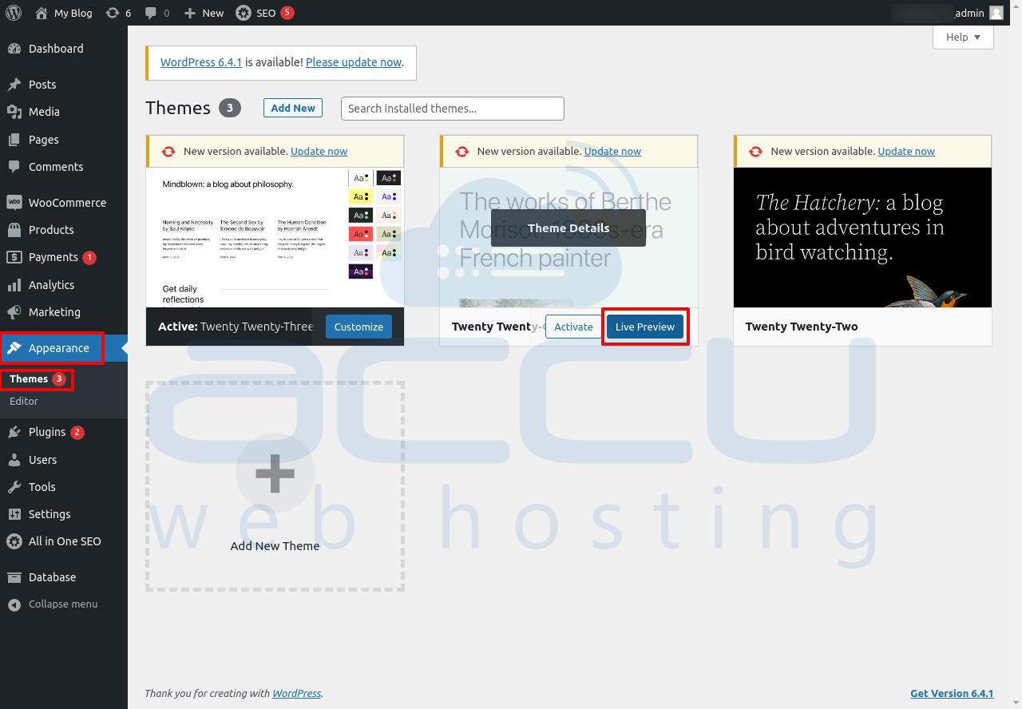This screenshot has width=1022, height=709.
Task: Click the Posts pushpin icon
Action: tap(14, 85)
